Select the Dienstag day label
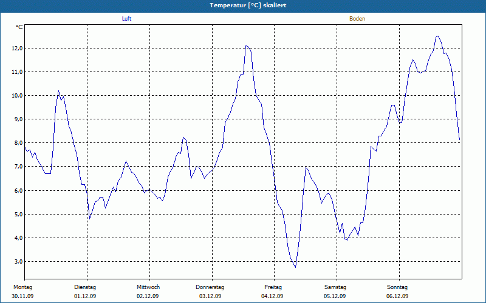This screenshot has width=486, height=303. 85,287
